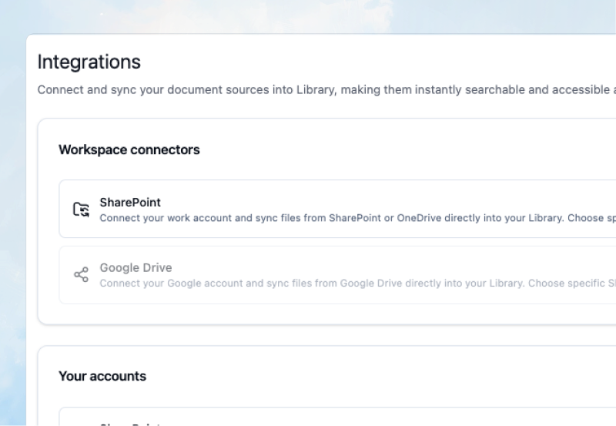Viewport: 616px width, 426px height.
Task: Click the Google Drive share icon
Action: coord(82,274)
